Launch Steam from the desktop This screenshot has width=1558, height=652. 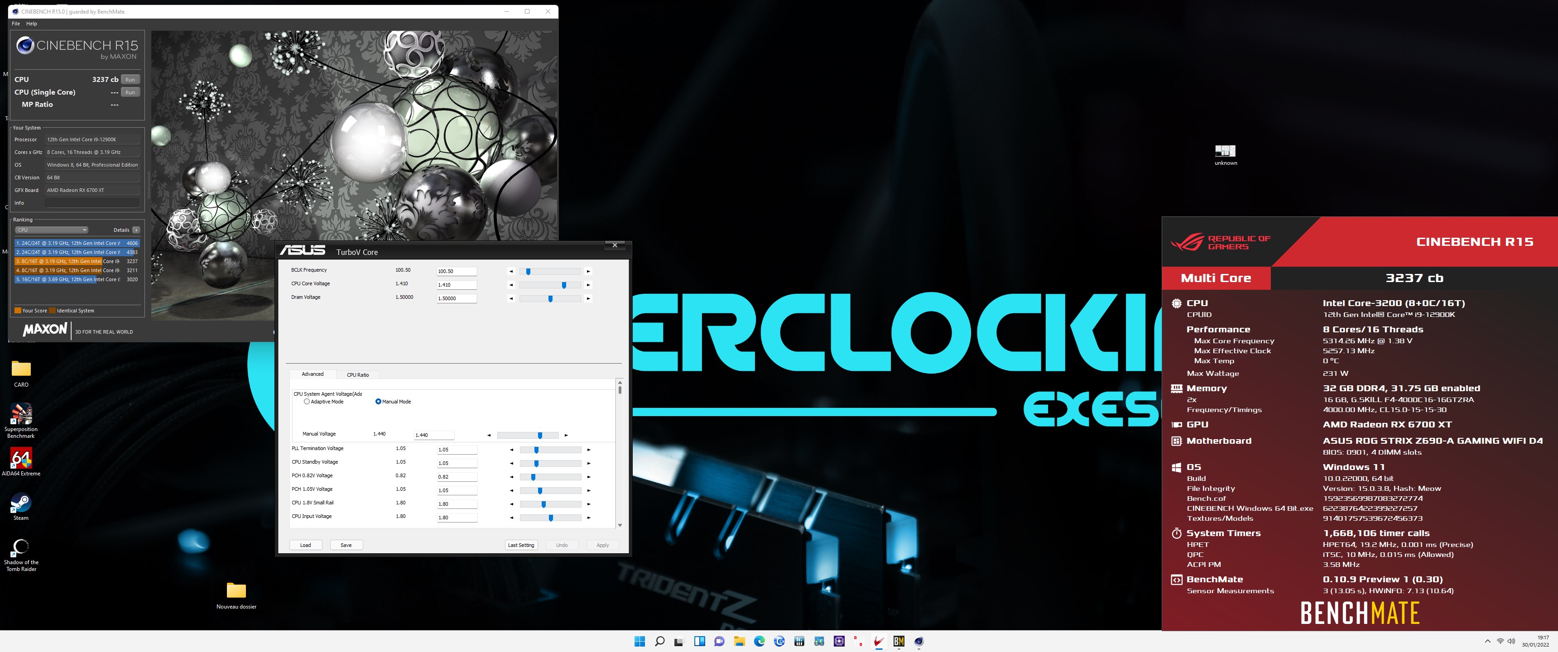click(21, 507)
